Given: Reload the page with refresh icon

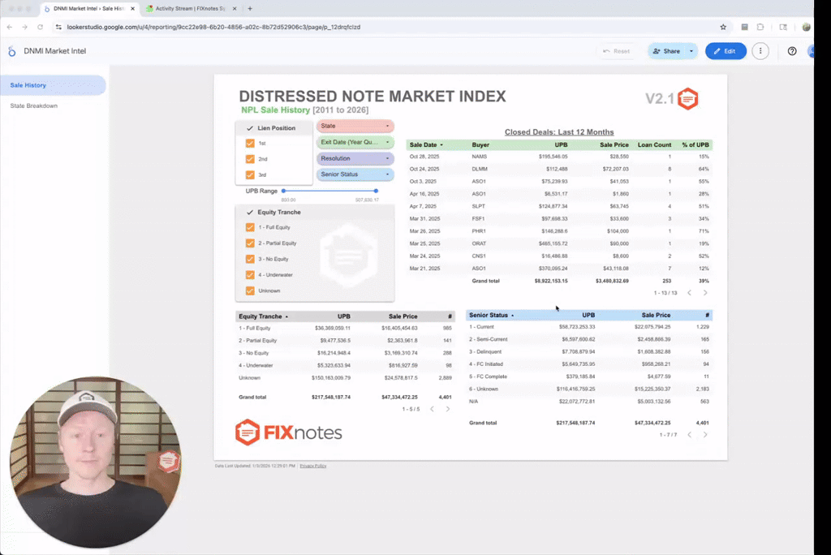Looking at the screenshot, I should pyautogui.click(x=41, y=27).
